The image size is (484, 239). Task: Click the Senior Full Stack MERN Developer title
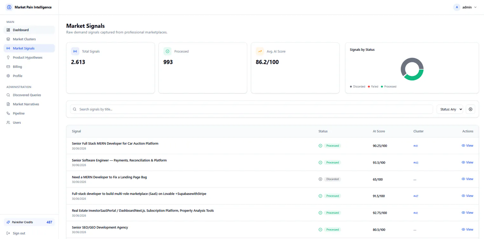pyautogui.click(x=115, y=144)
